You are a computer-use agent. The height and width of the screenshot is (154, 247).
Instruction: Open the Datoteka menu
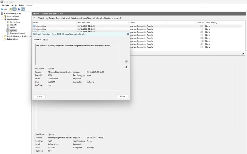(x=5, y=5)
